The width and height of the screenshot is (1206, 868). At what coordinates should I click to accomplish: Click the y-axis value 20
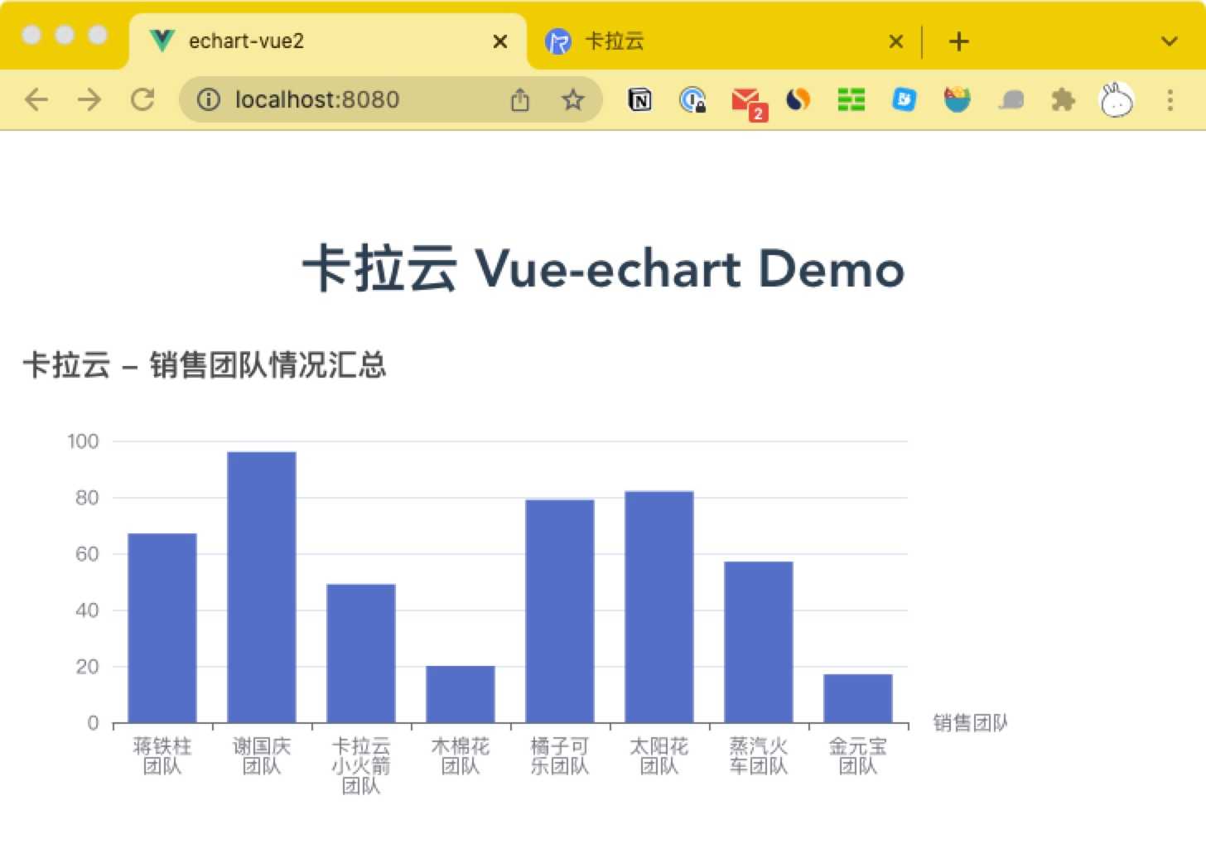(x=87, y=667)
